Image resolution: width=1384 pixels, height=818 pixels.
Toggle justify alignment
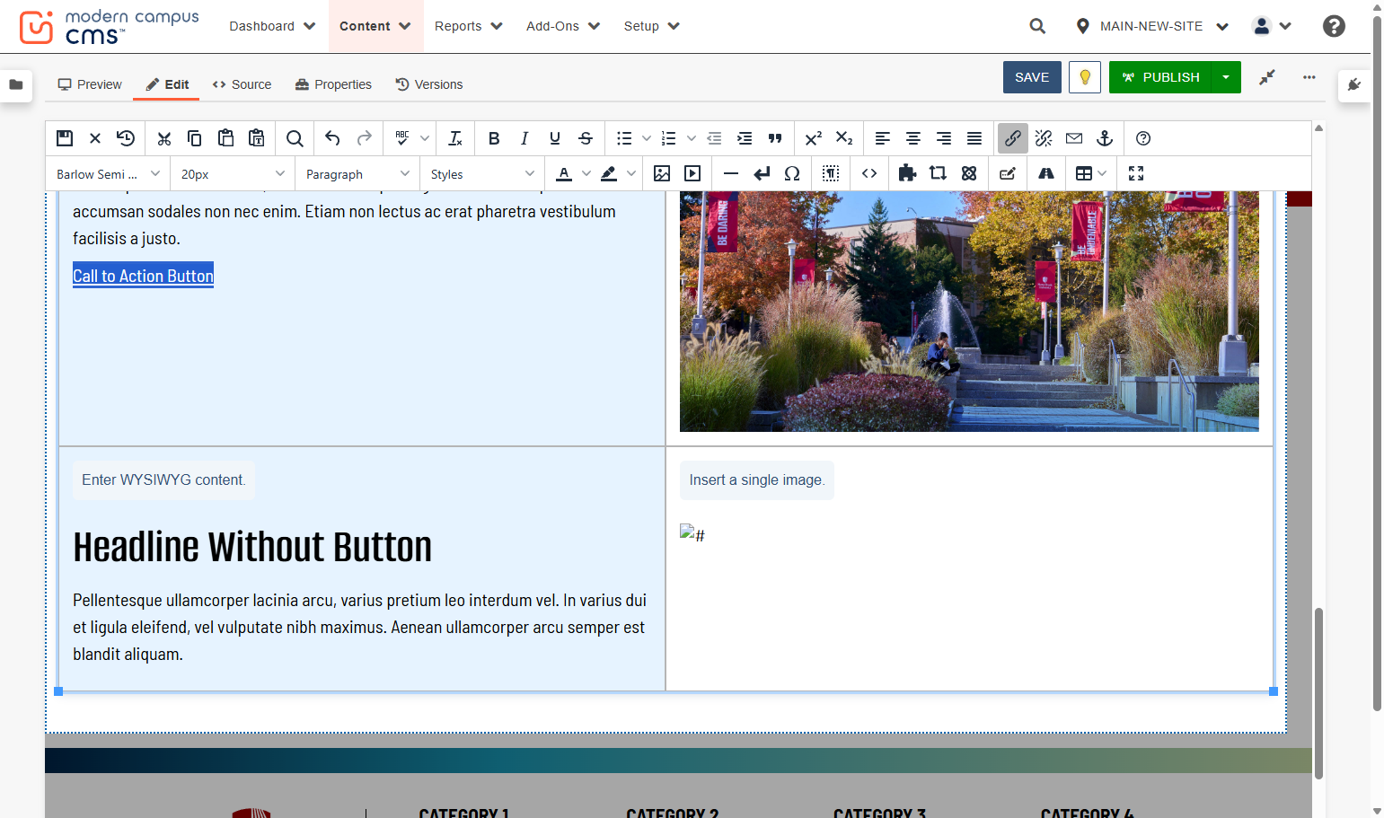coord(974,138)
